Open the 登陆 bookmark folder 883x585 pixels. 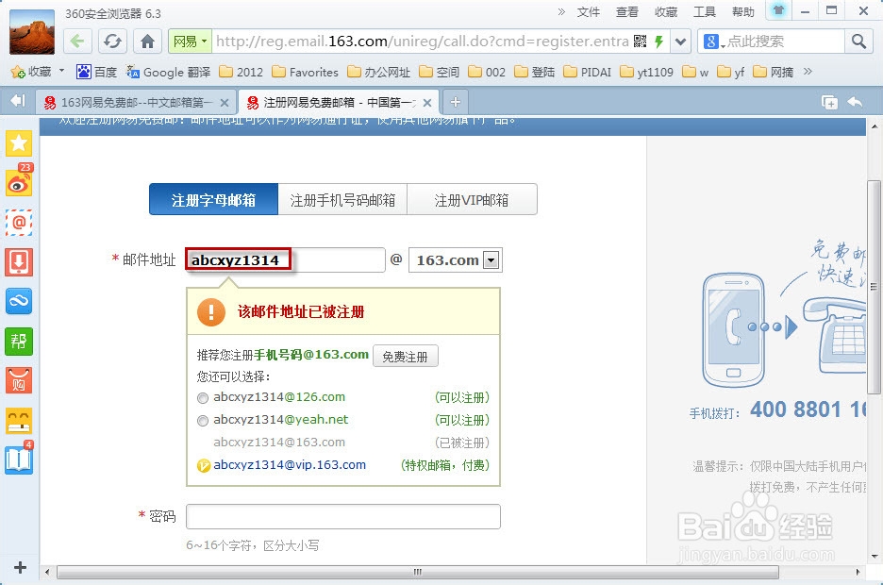click(x=534, y=72)
